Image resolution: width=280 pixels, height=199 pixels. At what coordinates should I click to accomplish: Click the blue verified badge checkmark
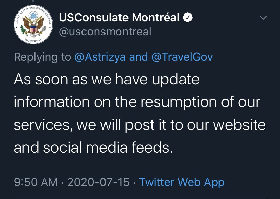tap(187, 17)
